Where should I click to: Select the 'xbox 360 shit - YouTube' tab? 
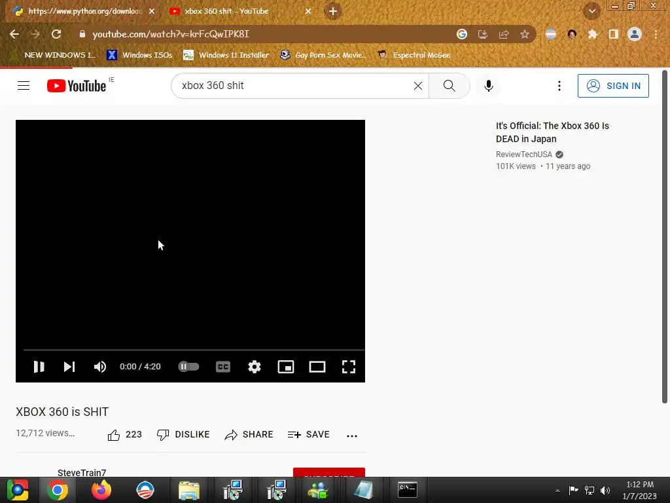coord(226,11)
